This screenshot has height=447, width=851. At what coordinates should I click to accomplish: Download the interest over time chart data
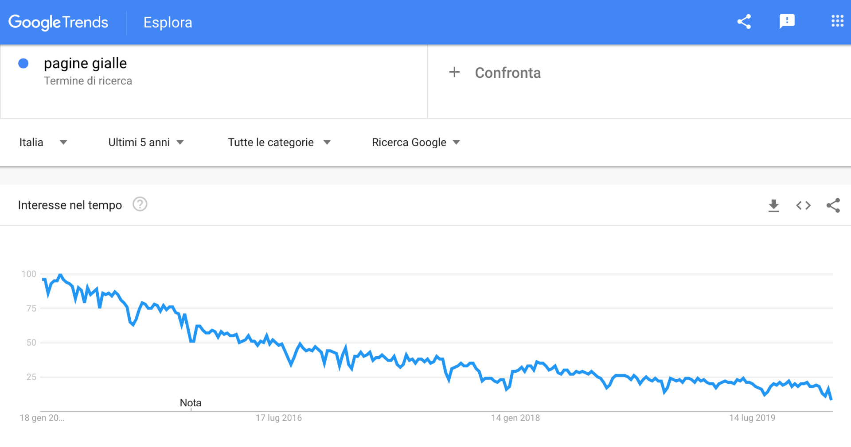coord(773,205)
